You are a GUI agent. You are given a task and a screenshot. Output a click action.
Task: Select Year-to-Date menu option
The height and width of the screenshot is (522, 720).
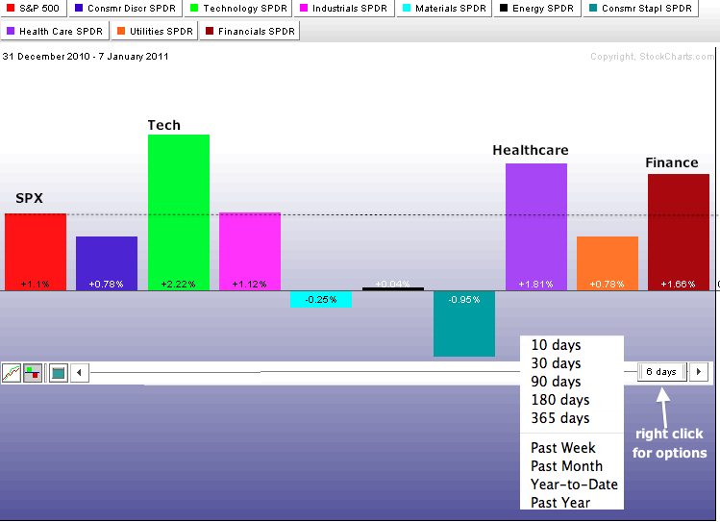pos(572,485)
